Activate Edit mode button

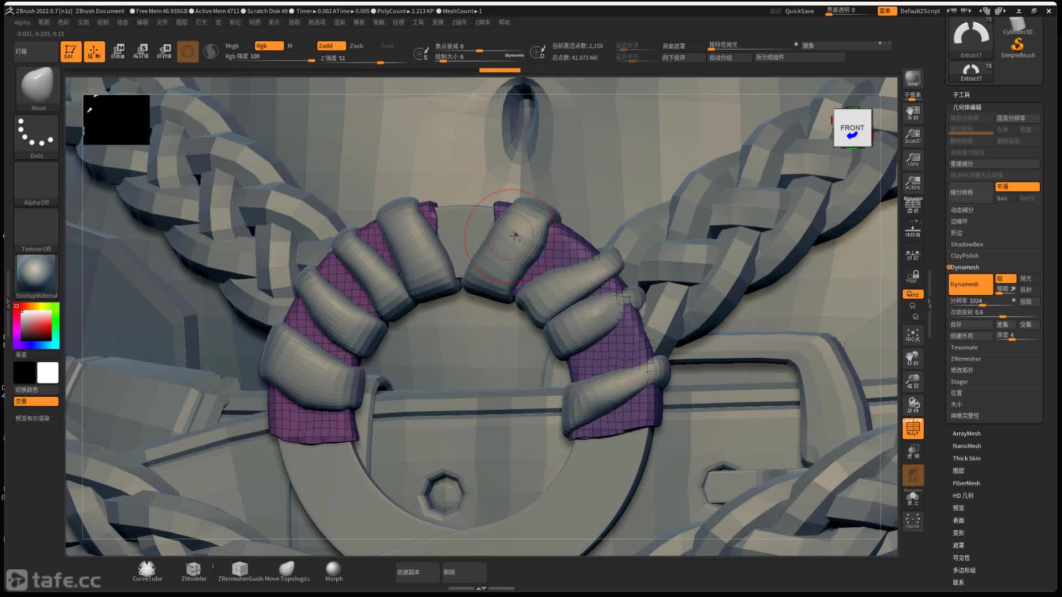[x=71, y=51]
